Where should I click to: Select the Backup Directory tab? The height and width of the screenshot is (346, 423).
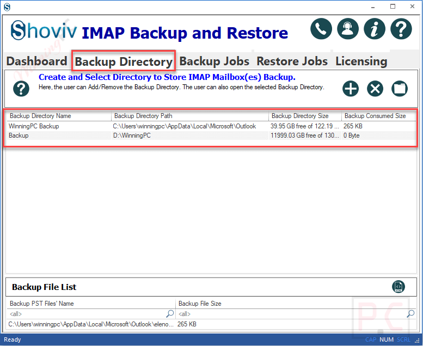click(124, 61)
